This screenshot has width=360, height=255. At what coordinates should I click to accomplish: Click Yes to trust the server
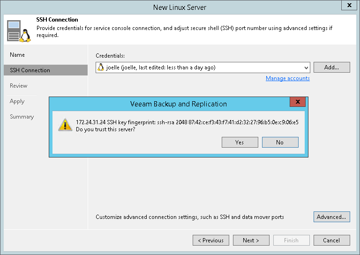[240, 142]
